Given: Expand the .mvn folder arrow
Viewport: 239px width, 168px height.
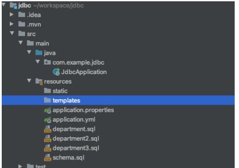Looking at the screenshot, I should [x=12, y=24].
